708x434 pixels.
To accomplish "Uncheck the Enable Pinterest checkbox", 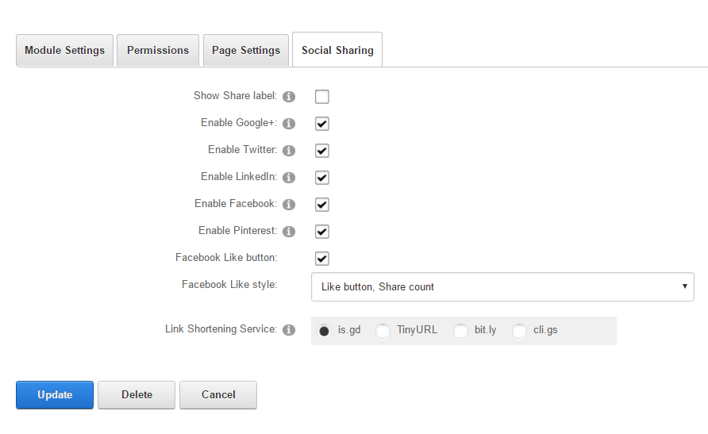I will [321, 232].
